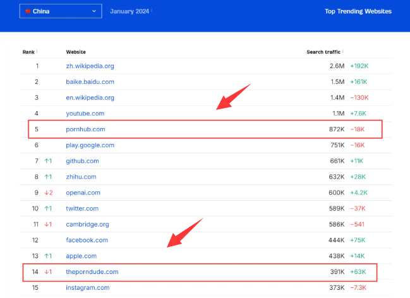Open the youtube.com link
This screenshot has height=298, width=410.
[85, 114]
